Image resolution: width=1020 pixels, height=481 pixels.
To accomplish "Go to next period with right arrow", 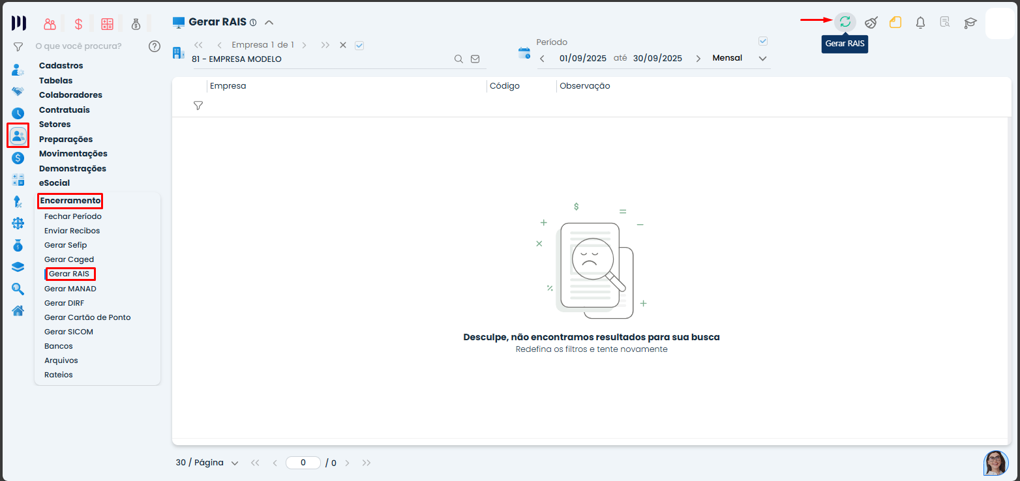I will 698,59.
